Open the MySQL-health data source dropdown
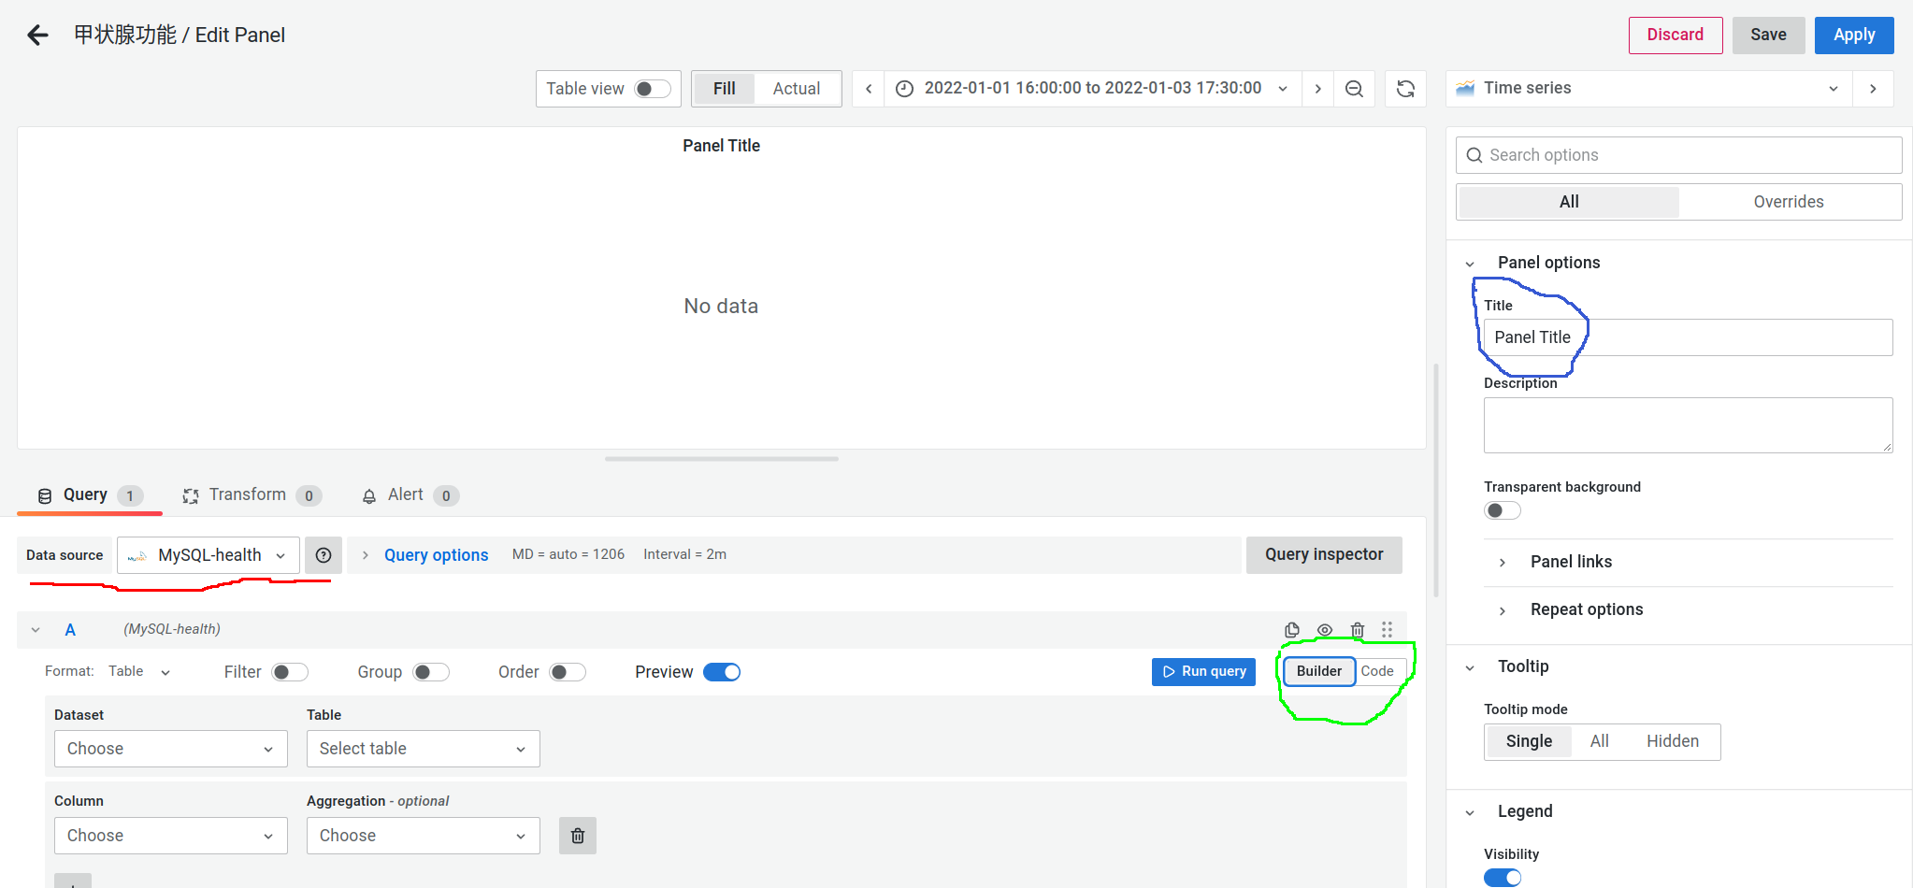 click(x=209, y=555)
